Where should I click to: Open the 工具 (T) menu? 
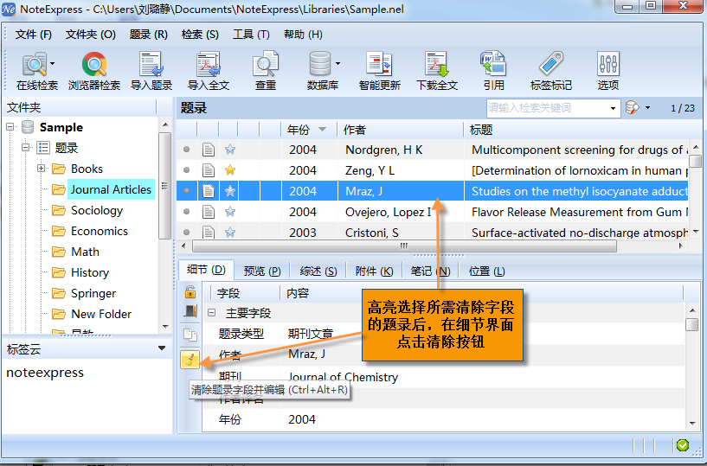click(251, 35)
